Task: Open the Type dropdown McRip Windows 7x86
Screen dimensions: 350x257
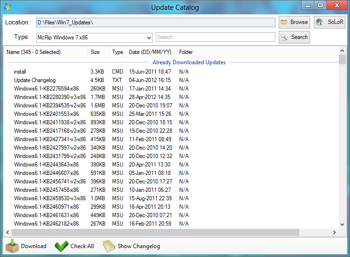Action: (x=94, y=38)
